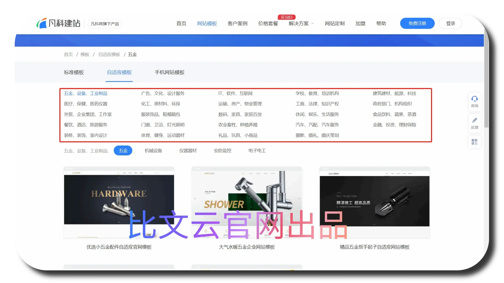This screenshot has width=504, height=283.
Task: Select category 汽车、汽配、汽车服务
Action: click(x=317, y=125)
